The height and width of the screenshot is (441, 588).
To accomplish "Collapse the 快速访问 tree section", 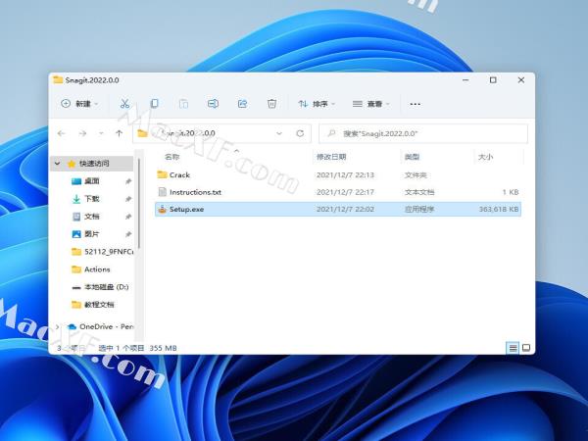I will point(58,164).
